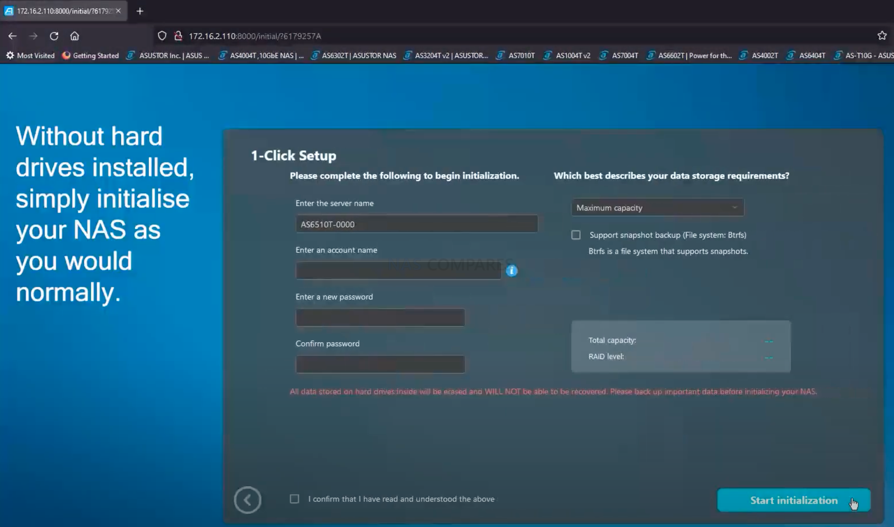This screenshot has width=894, height=527.
Task: Check the confirmation agreement checkbox
Action: point(294,499)
